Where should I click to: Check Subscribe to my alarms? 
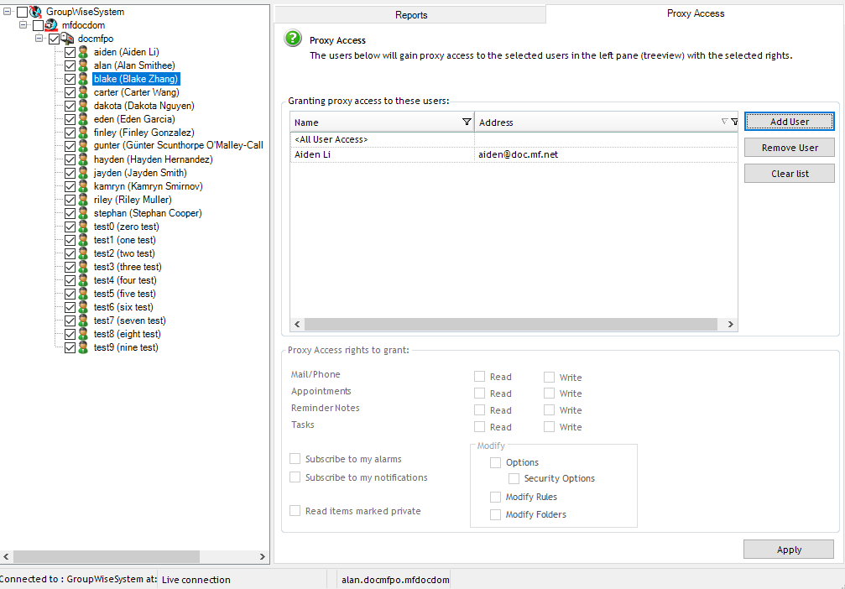tap(295, 459)
